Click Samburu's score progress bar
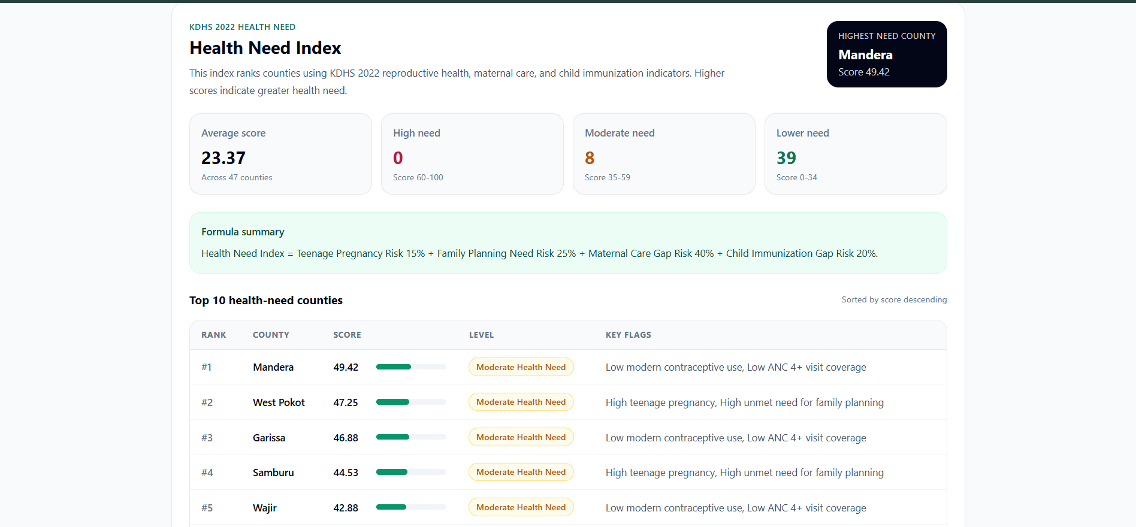 pos(411,472)
